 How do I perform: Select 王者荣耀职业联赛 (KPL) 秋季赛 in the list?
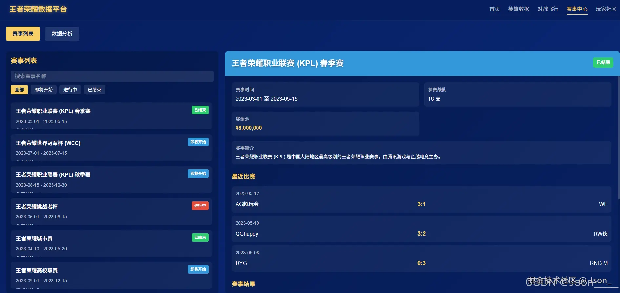click(111, 180)
